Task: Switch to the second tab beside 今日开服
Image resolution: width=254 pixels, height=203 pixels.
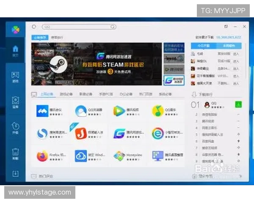Action: coord(229,46)
